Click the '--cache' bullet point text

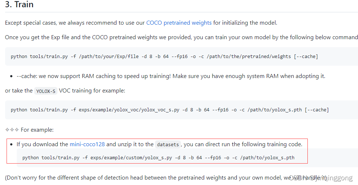point(171,76)
